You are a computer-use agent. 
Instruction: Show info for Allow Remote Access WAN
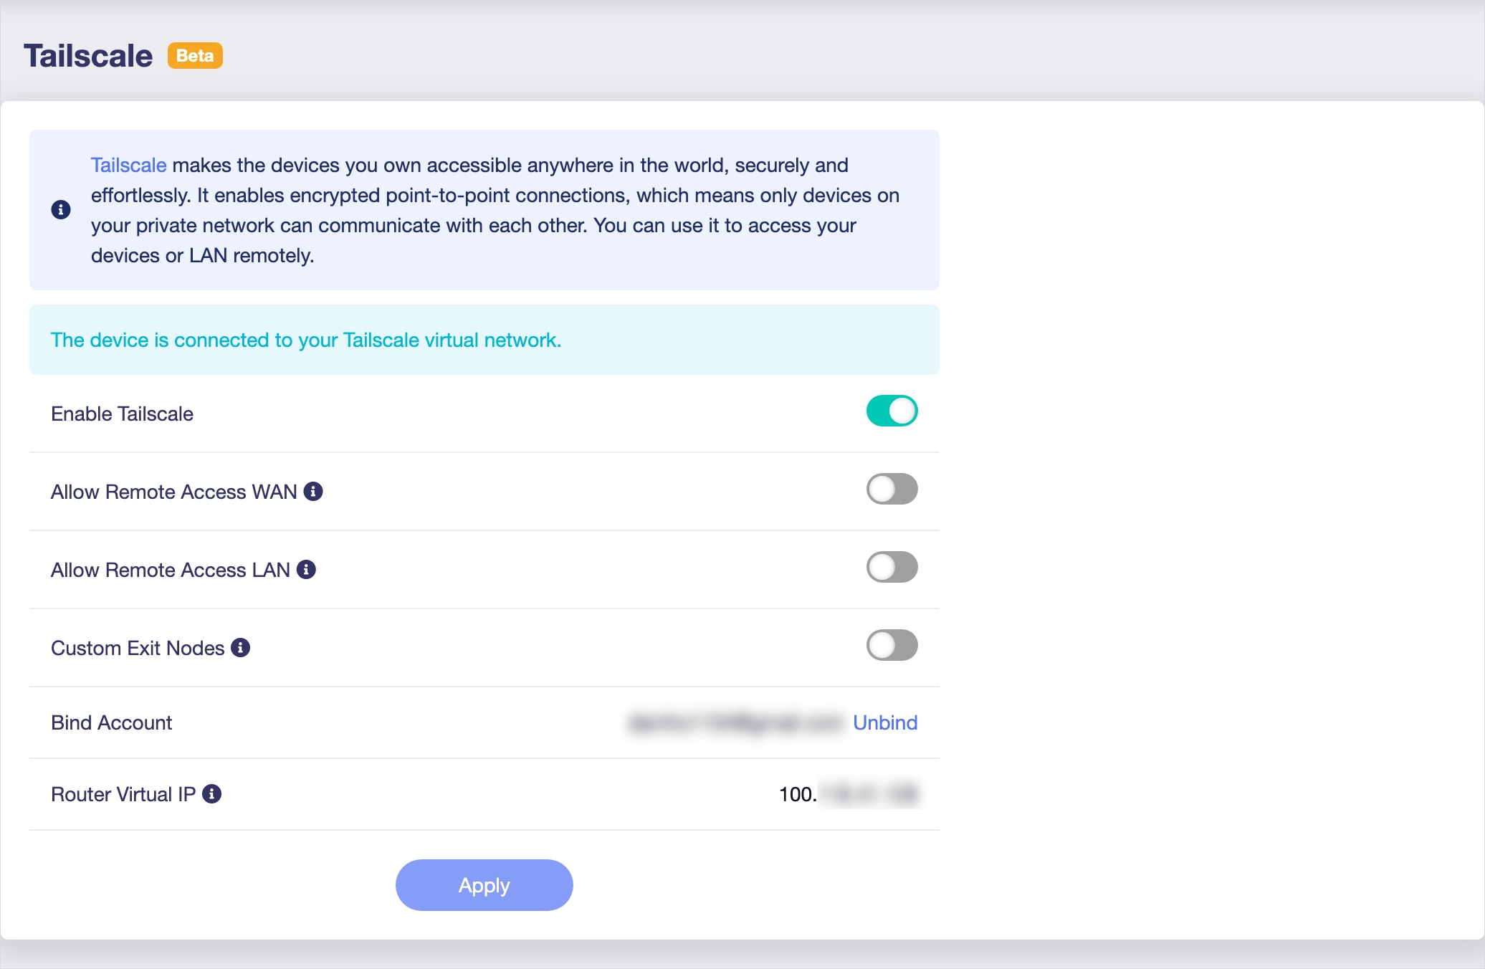click(313, 491)
